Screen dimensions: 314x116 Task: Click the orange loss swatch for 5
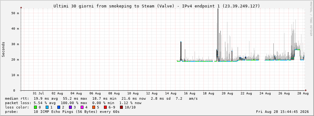pyautogui.click(x=94, y=108)
